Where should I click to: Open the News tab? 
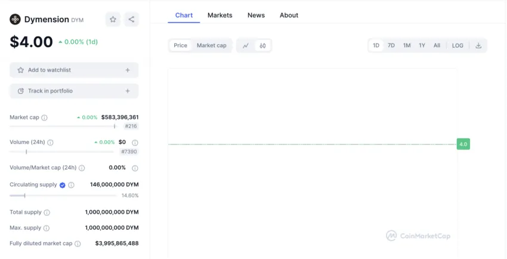256,15
